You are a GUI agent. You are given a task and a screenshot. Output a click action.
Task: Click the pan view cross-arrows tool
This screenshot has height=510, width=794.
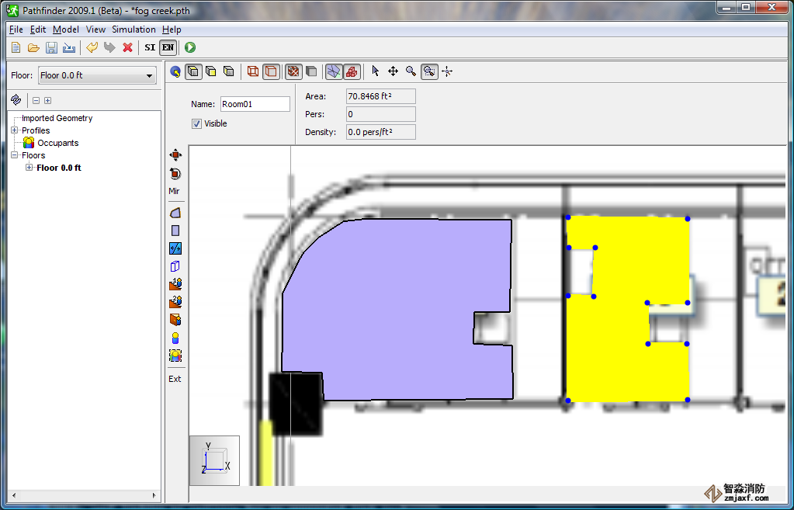click(x=393, y=71)
